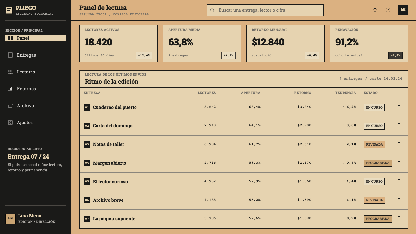Image resolution: width=416 pixels, height=234 pixels.
Task: Sort by the Tendencia column header
Action: tap(345, 93)
